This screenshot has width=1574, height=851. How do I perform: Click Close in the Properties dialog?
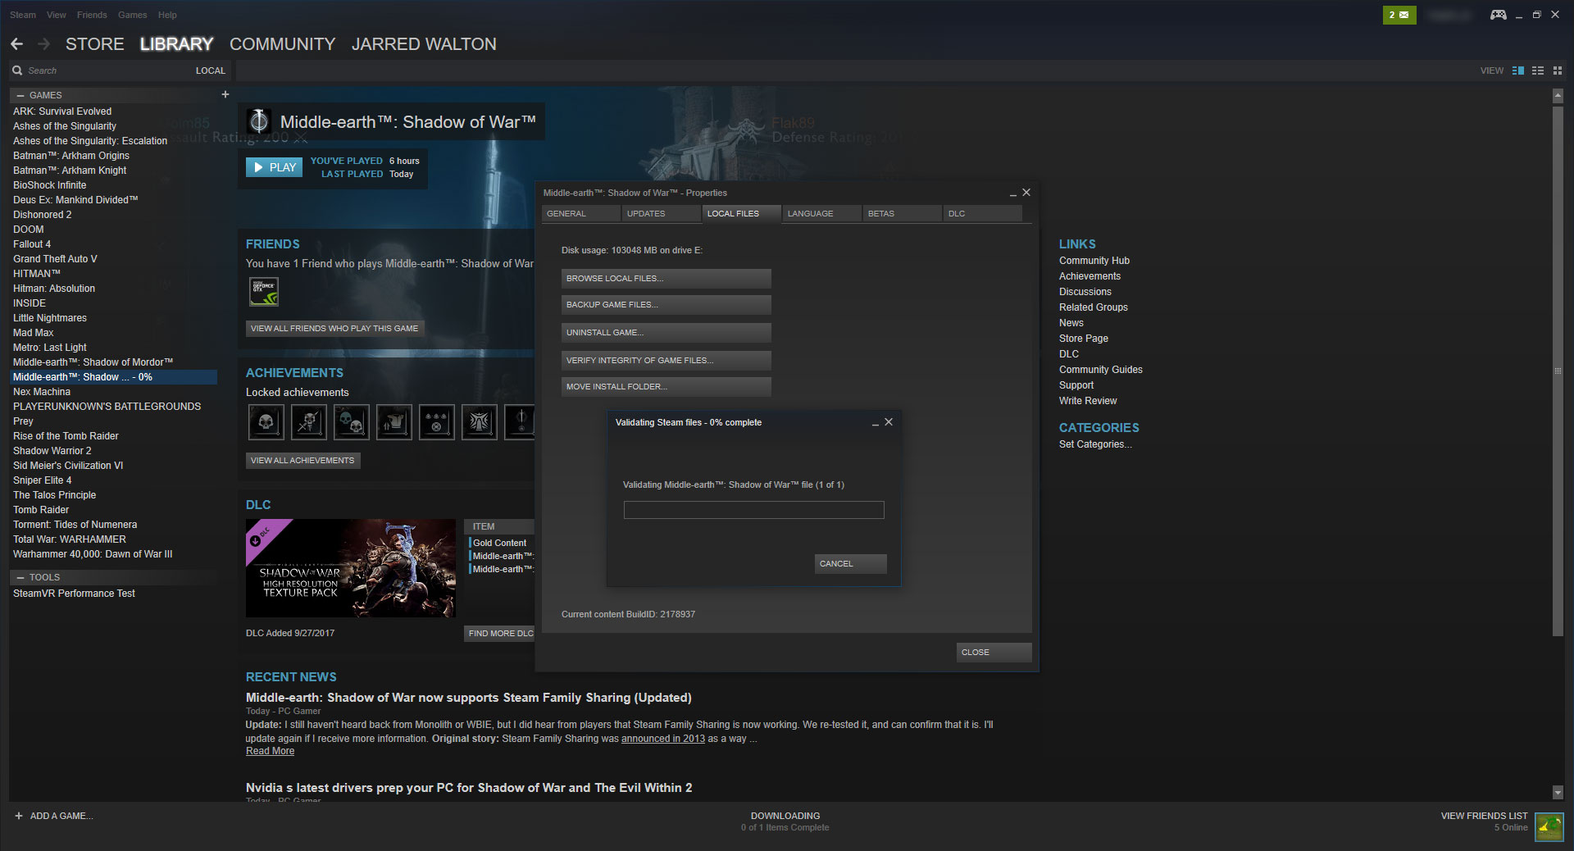click(994, 653)
